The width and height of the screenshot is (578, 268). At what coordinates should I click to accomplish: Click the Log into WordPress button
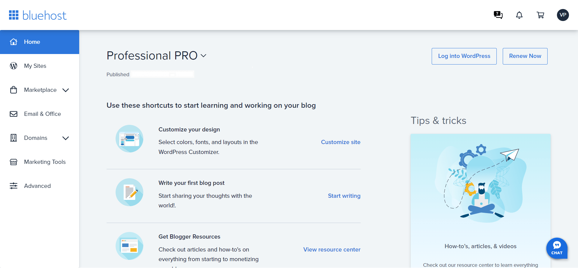[x=464, y=56]
